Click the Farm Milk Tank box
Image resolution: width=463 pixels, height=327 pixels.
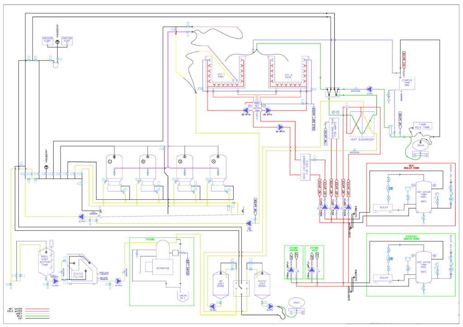[422, 126]
